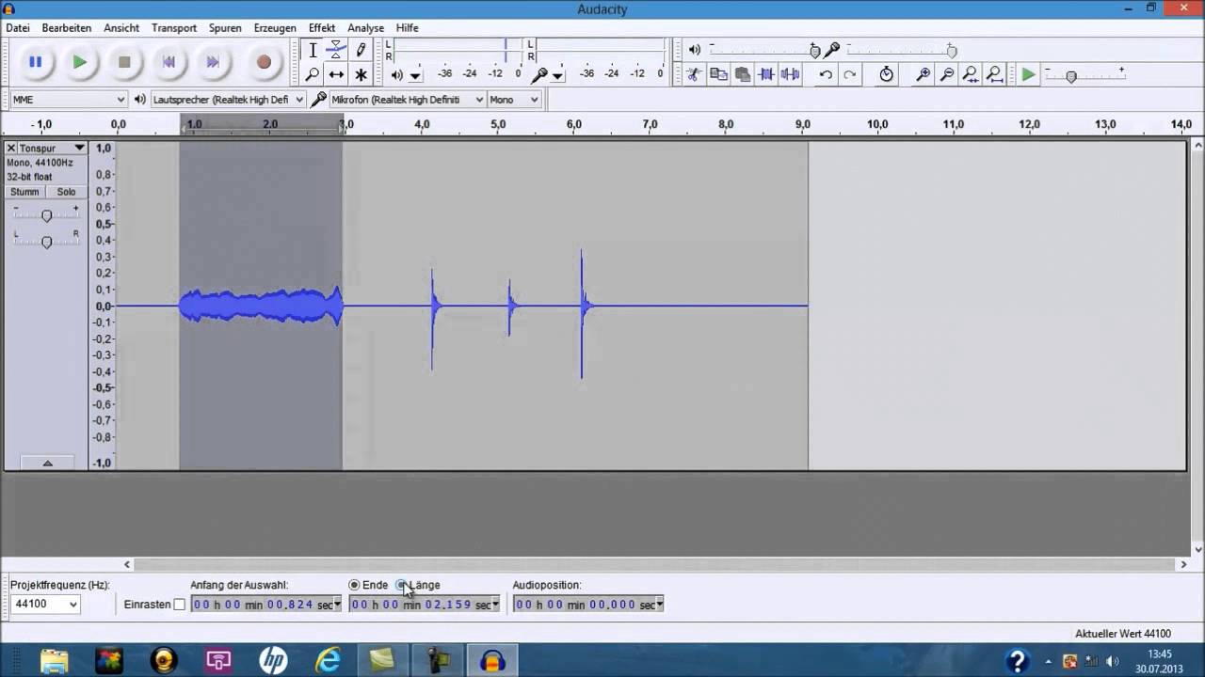The width and height of the screenshot is (1205, 677).
Task: Click the Trim audio icon
Action: [766, 74]
